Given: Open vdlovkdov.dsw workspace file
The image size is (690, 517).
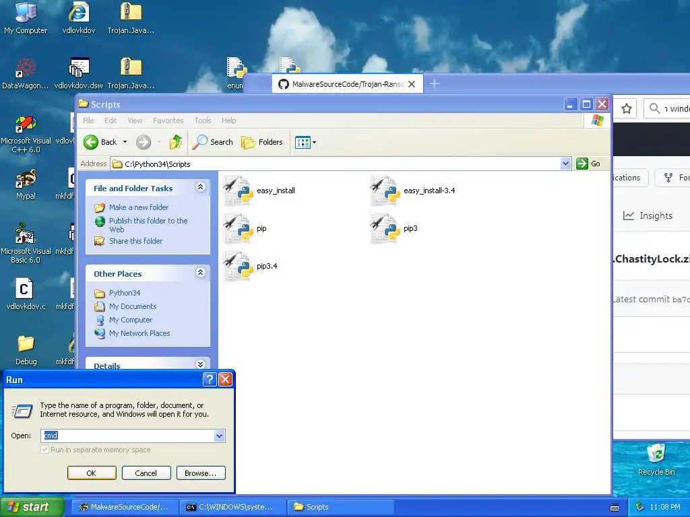Looking at the screenshot, I should (x=79, y=73).
